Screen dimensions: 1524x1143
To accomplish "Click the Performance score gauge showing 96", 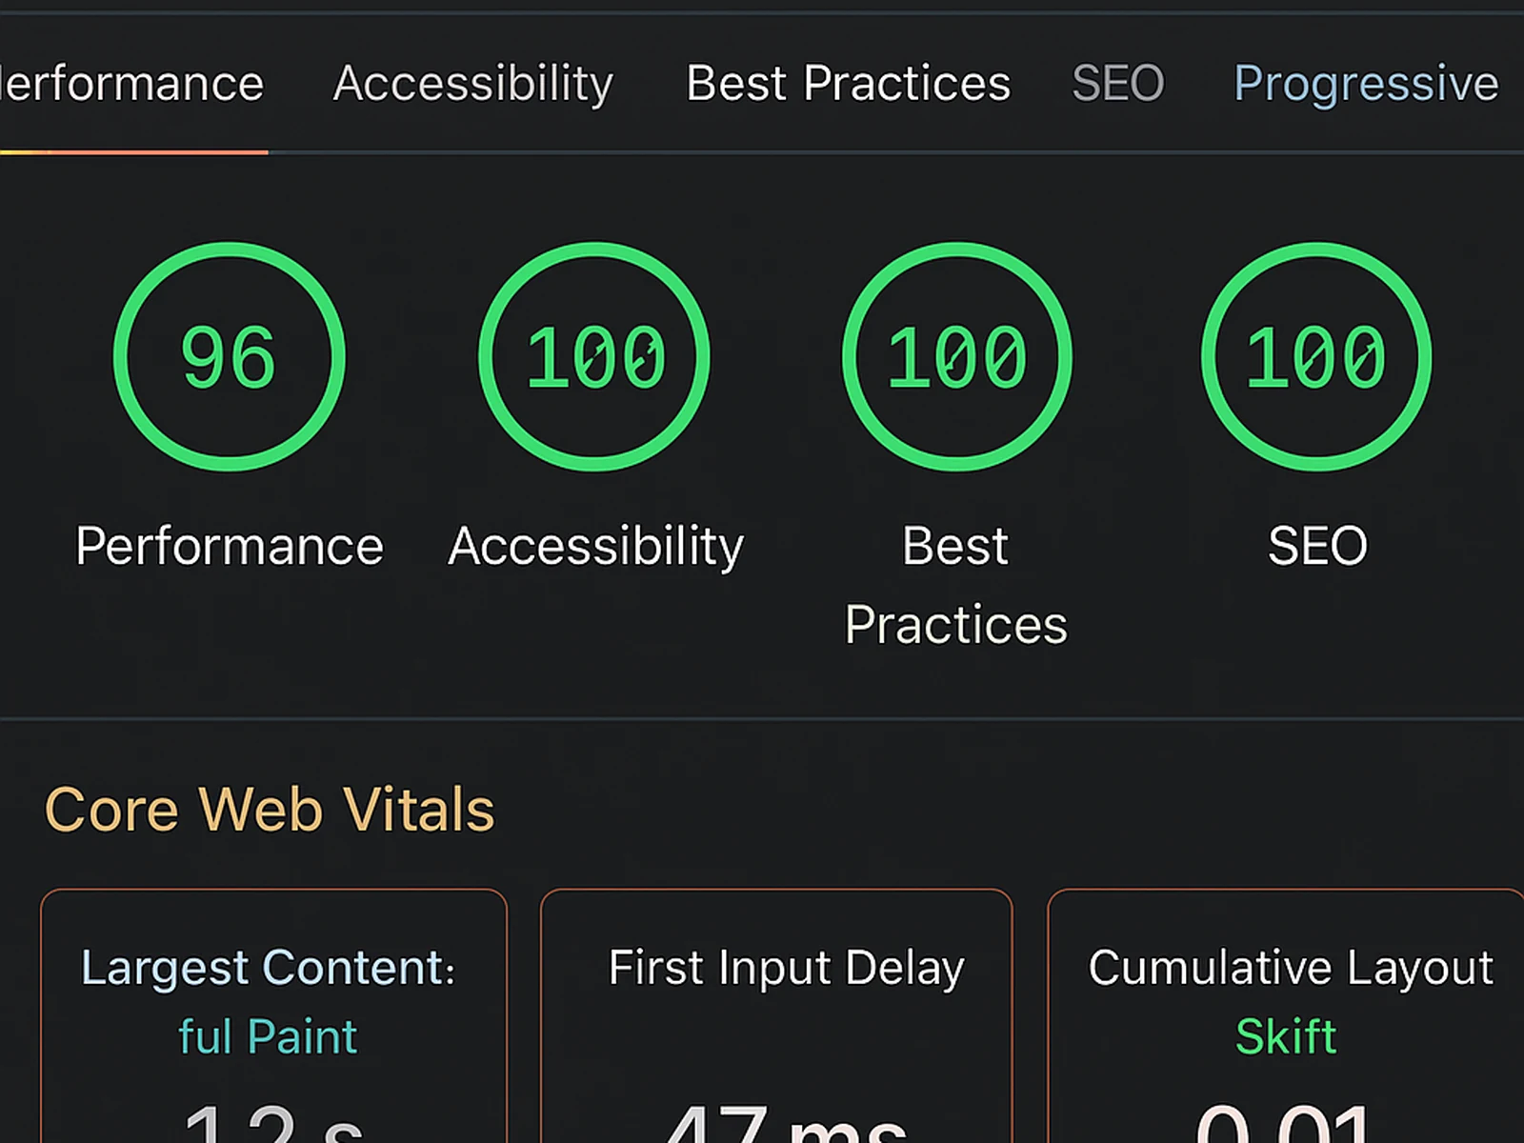I will coord(229,356).
